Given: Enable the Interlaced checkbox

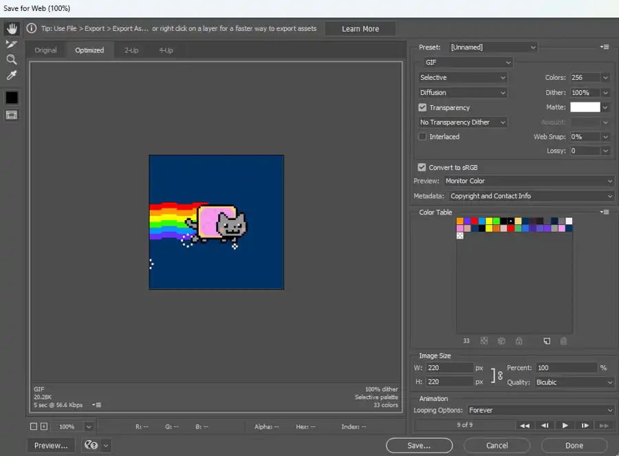Looking at the screenshot, I should tap(422, 137).
